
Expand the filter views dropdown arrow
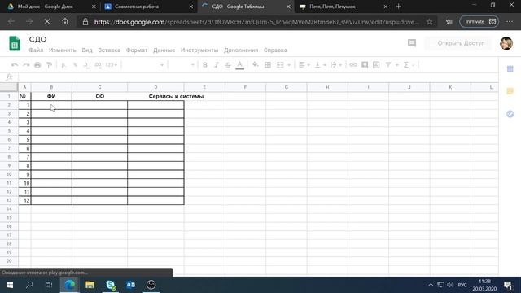pyautogui.click(x=396, y=65)
